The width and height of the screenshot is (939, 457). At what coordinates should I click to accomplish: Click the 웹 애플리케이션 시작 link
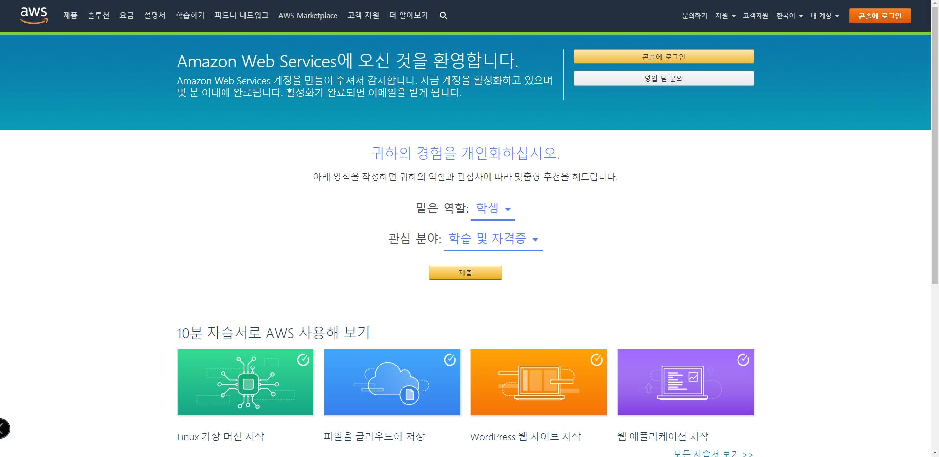663,436
